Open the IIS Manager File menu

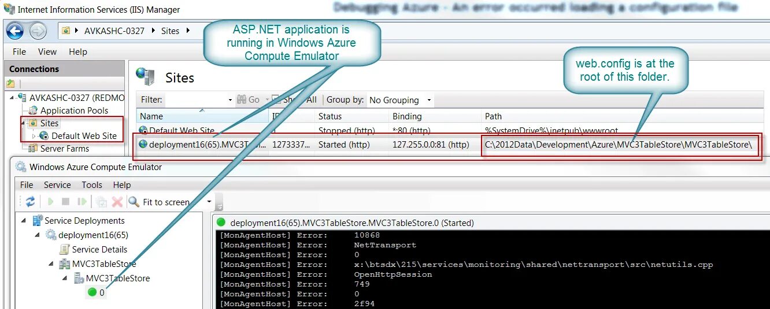click(19, 51)
